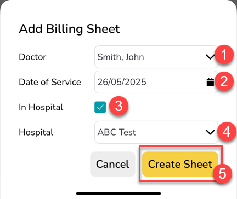Click the Create Sheet button
Screen dimensions: 237x199
pyautogui.click(x=180, y=164)
